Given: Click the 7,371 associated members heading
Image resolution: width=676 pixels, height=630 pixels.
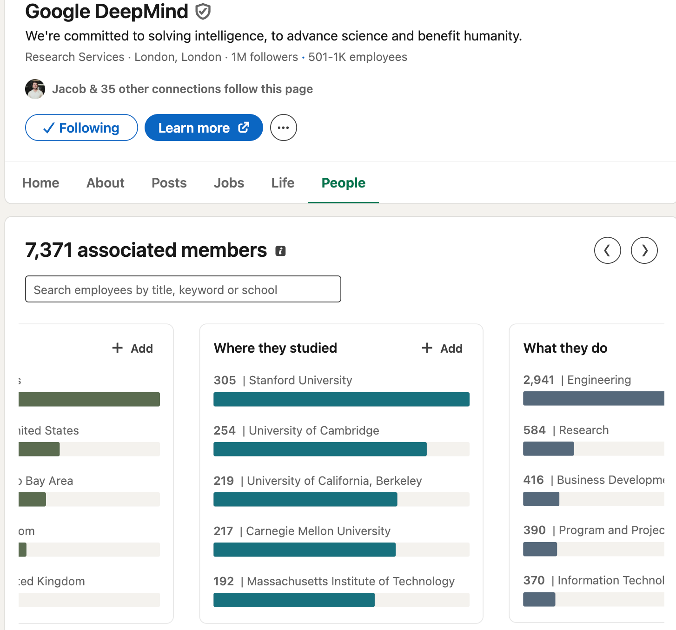Looking at the screenshot, I should (x=146, y=250).
